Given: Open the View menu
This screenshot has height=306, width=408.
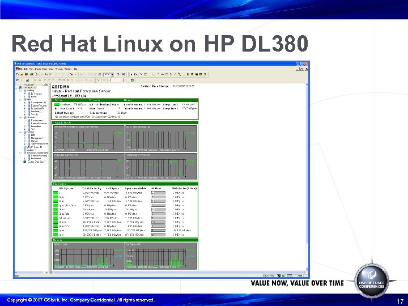Looking at the screenshot, I should click(x=31, y=69).
